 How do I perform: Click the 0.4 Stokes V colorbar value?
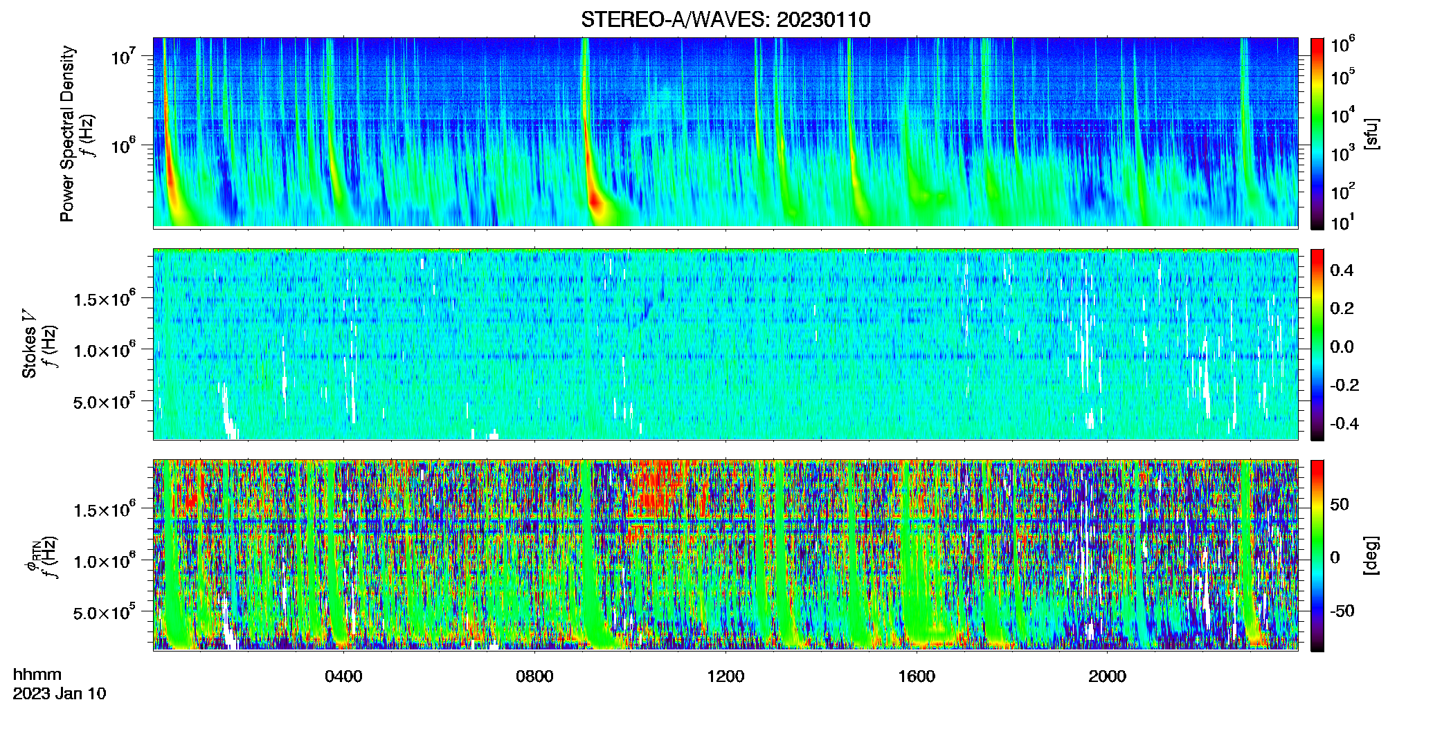coord(1342,270)
